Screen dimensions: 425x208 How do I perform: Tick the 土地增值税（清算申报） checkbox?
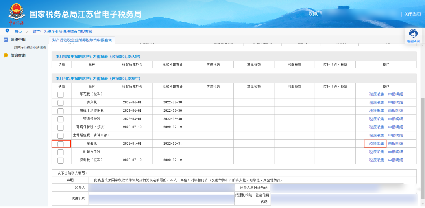tap(61, 136)
